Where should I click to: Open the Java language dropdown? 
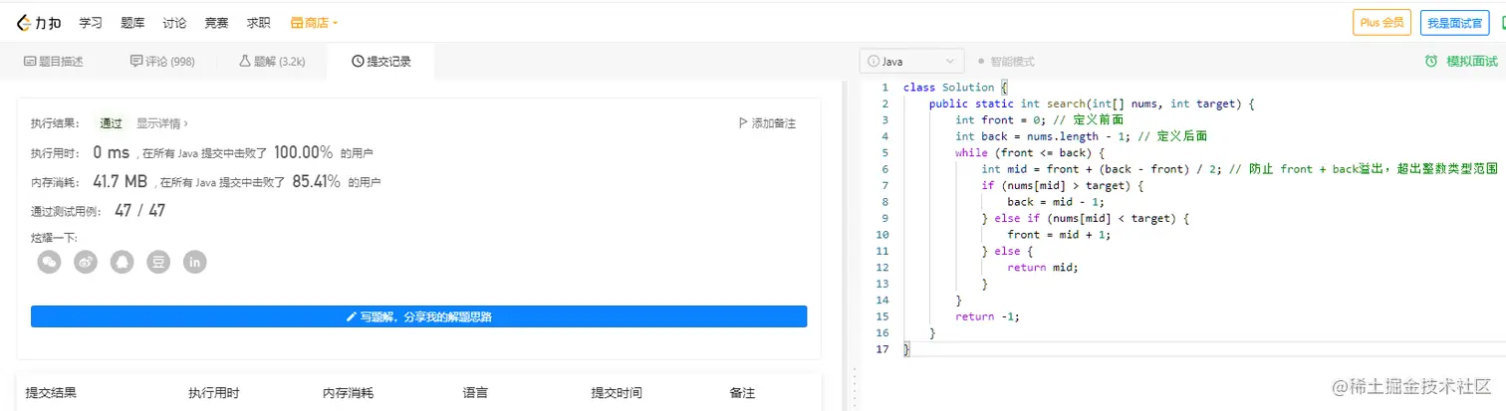912,62
